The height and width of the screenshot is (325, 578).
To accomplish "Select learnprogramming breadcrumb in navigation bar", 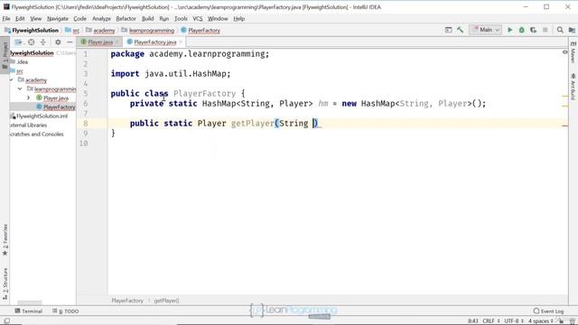I will click(x=148, y=30).
